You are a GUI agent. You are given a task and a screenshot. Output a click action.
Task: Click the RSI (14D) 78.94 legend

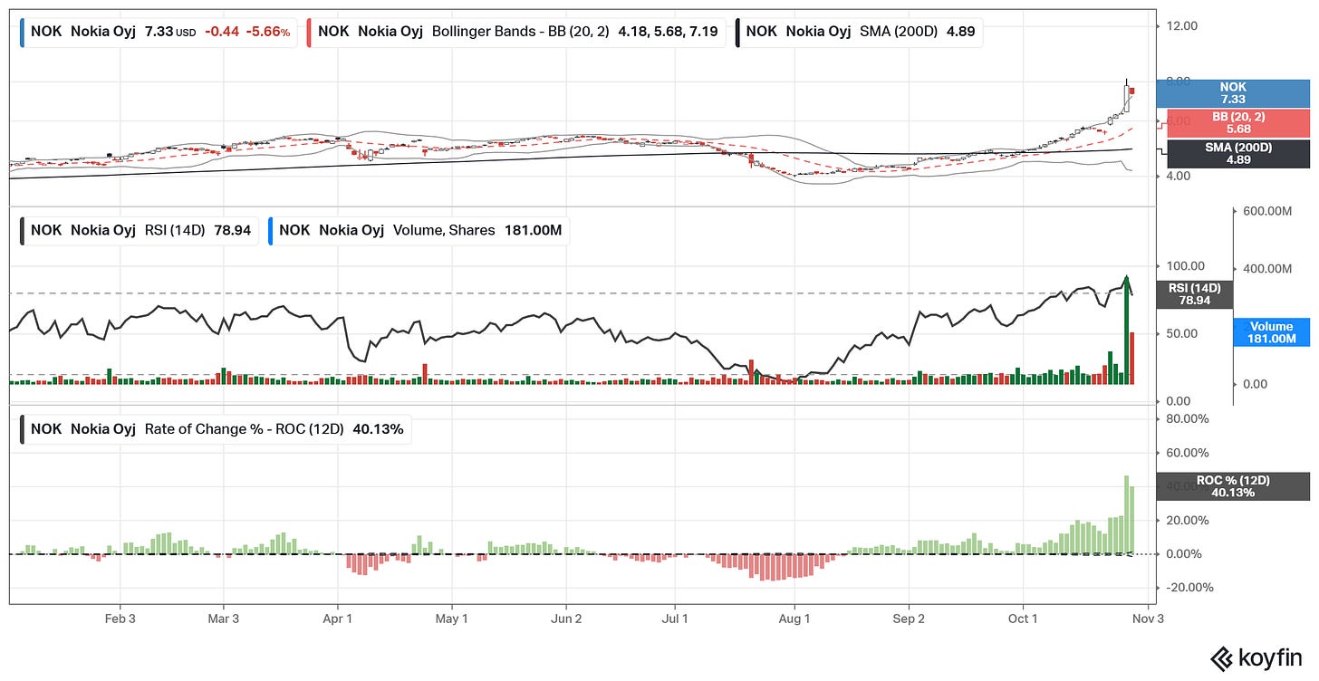(x=140, y=230)
